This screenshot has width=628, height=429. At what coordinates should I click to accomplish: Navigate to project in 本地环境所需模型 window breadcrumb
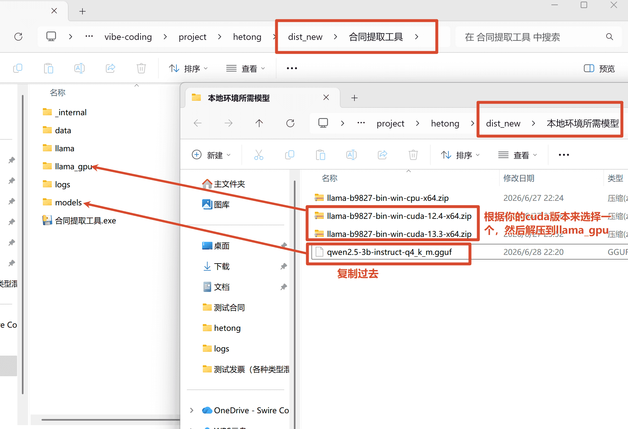tap(390, 124)
